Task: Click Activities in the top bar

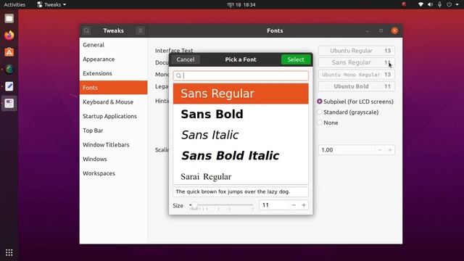Action: click(14, 4)
